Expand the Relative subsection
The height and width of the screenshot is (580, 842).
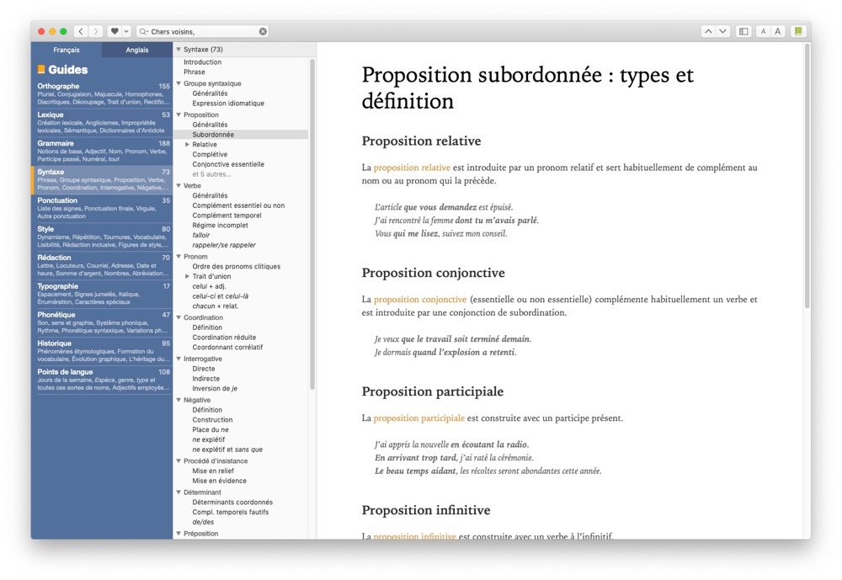pos(188,145)
